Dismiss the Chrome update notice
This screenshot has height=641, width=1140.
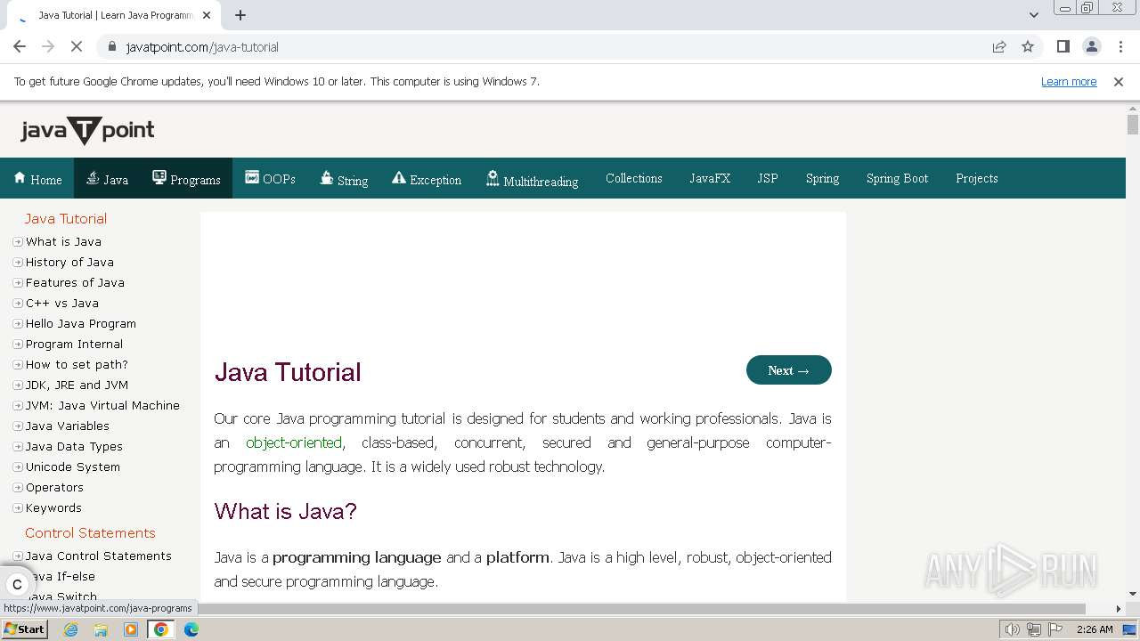coord(1119,81)
